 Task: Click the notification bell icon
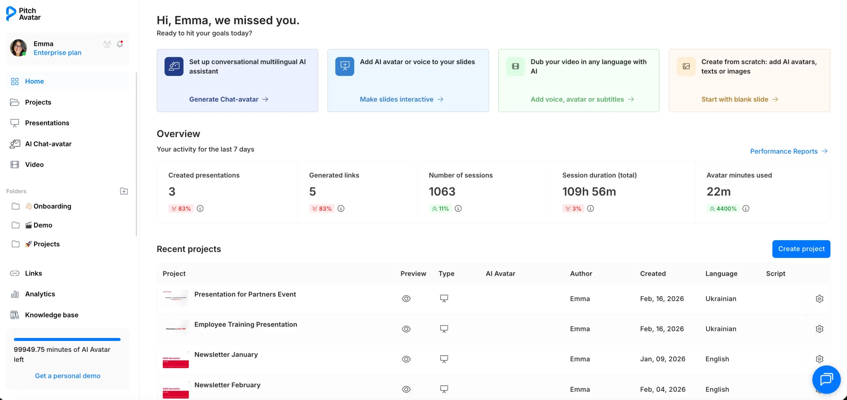(120, 44)
